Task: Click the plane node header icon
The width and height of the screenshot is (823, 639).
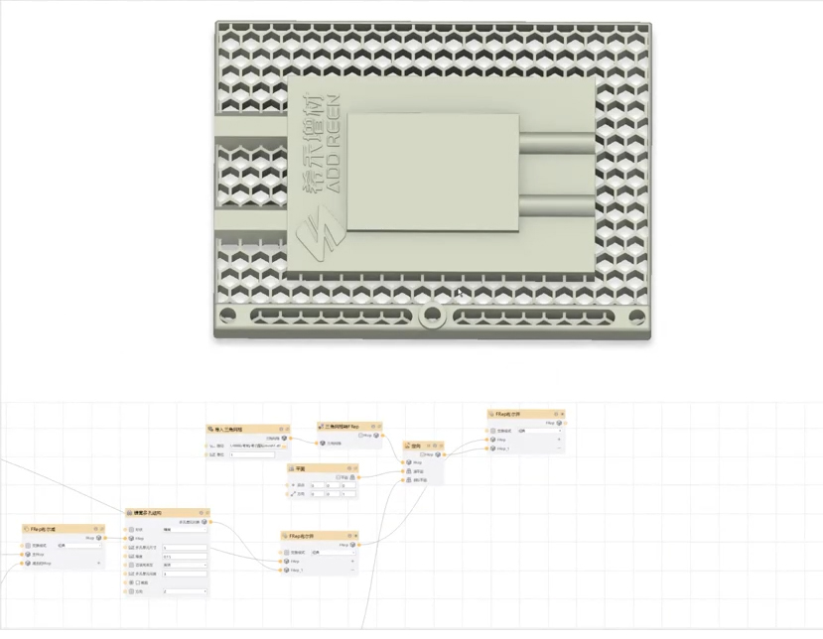Action: point(291,468)
